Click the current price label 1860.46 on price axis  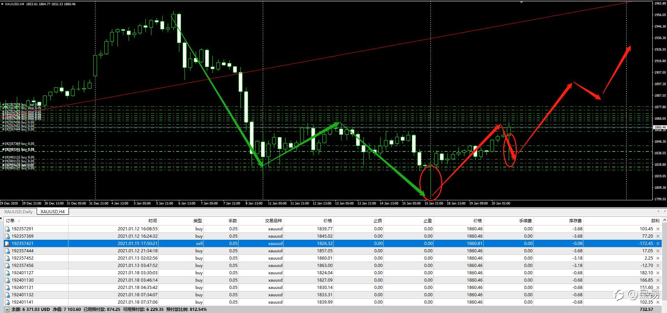660,127
